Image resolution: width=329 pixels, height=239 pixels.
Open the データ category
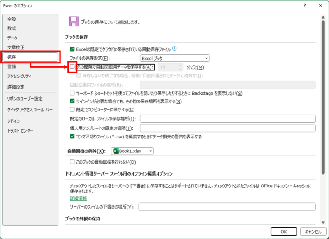click(30, 38)
